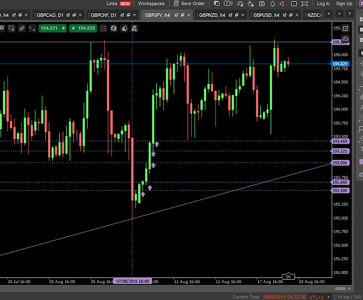
Task: Duplicate the GBPJPY, h4 chart tab
Action: coord(182,15)
